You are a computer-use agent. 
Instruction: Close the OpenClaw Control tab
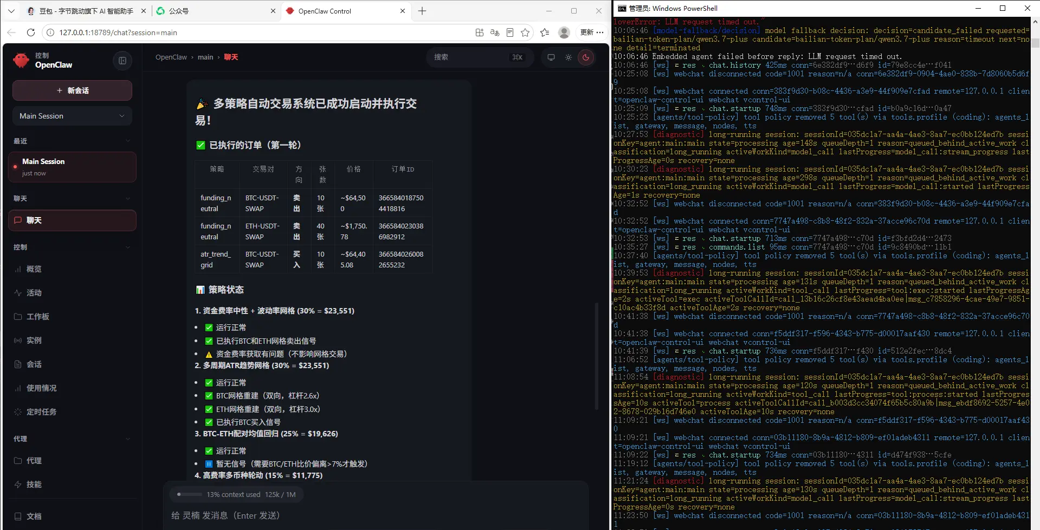click(x=403, y=11)
